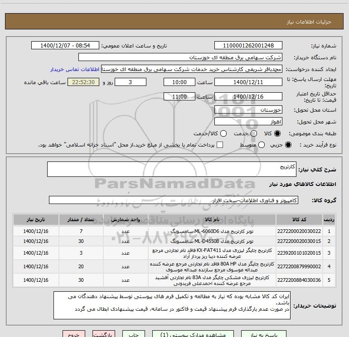This screenshot has width=349, height=337.
Task: Click quantity 7 in row 1
Action: 81,231
